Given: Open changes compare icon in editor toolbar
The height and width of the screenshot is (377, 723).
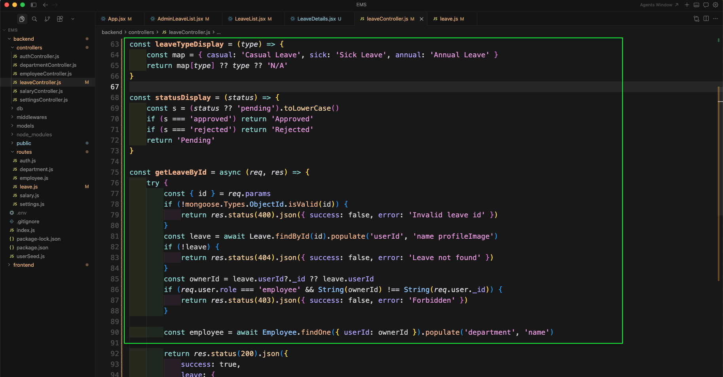Looking at the screenshot, I should point(696,19).
